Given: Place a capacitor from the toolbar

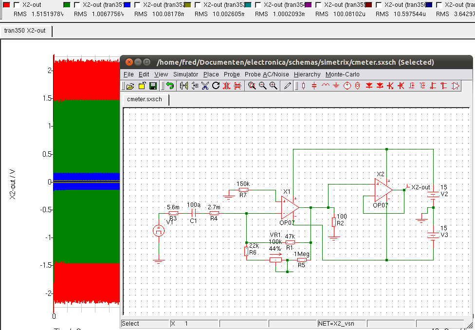Looking at the screenshot, I should click(314, 86).
